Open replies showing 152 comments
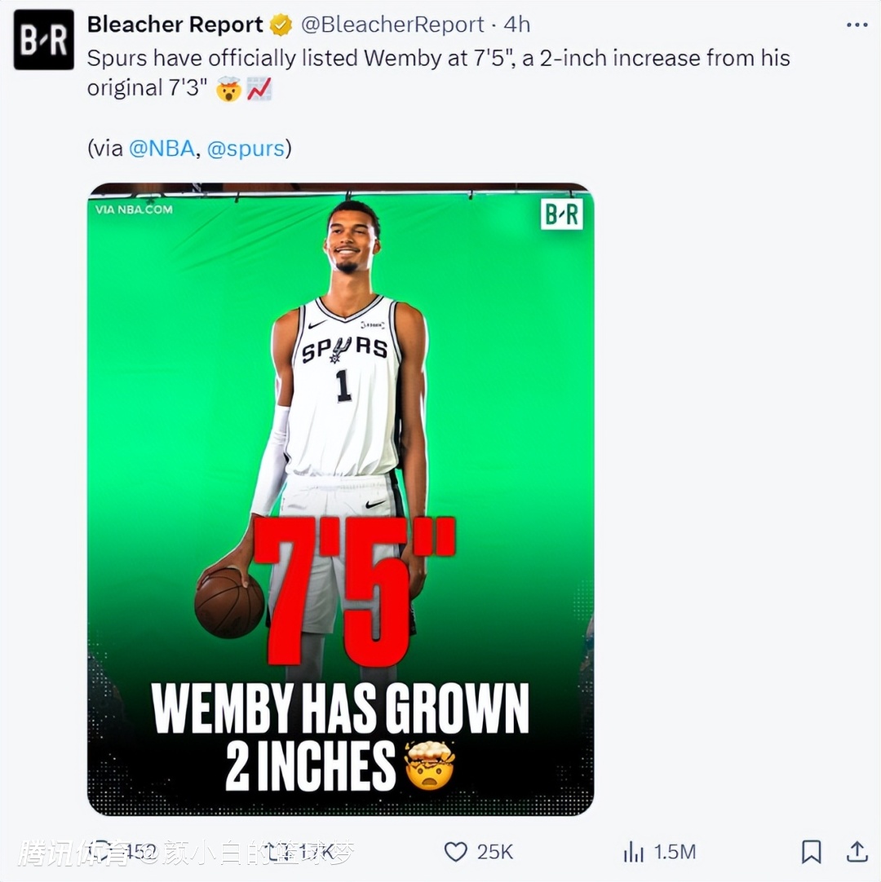The image size is (881, 882). click(x=102, y=852)
